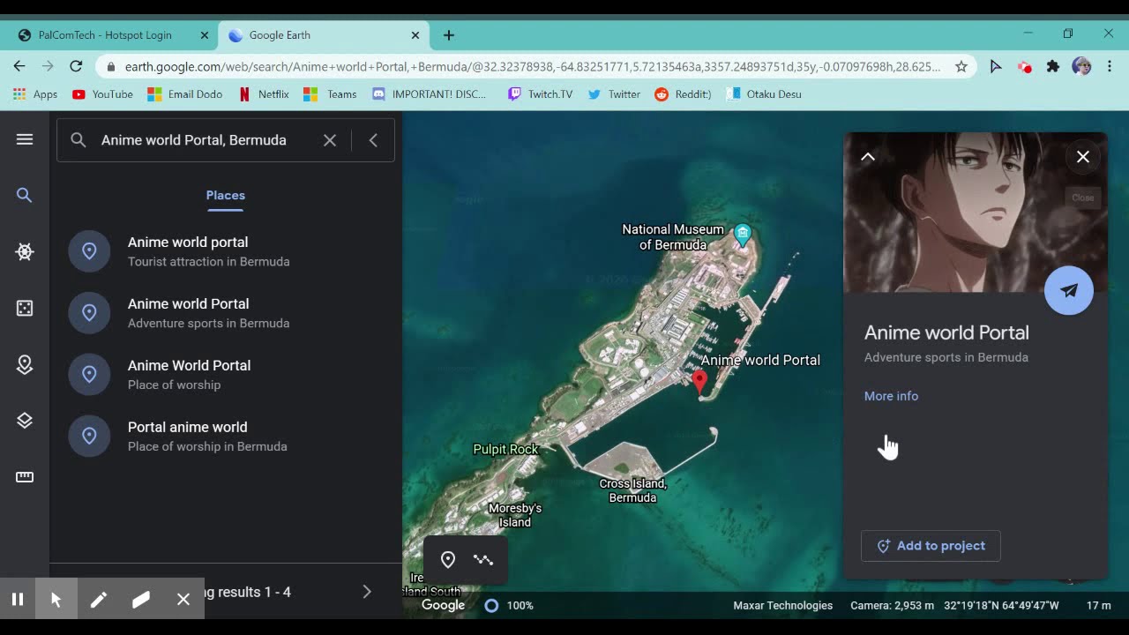Open the Teams bookmark
Viewport: 1129px width, 635px height.
331,94
